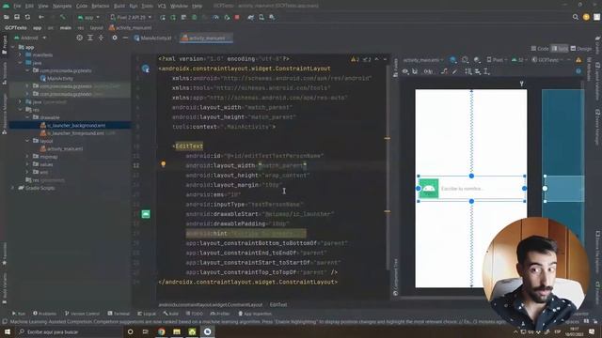Switch to Design view mode
Image resolution: width=602 pixels, height=338 pixels.
coord(581,49)
